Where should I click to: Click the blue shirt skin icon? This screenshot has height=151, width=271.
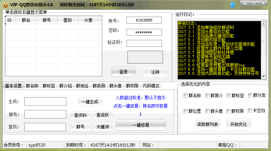click(x=233, y=5)
